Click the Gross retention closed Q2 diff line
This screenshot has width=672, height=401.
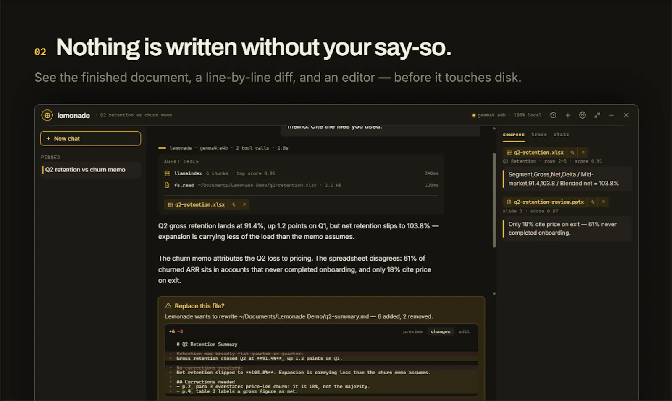(259, 358)
